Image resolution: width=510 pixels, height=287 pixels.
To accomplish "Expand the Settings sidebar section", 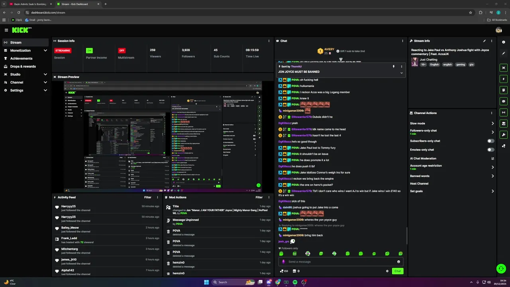I will coord(45,90).
